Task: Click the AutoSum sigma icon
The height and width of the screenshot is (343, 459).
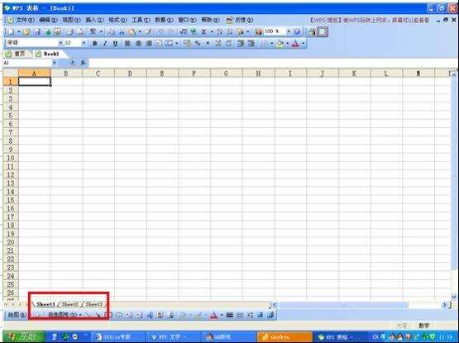Action: pos(204,31)
